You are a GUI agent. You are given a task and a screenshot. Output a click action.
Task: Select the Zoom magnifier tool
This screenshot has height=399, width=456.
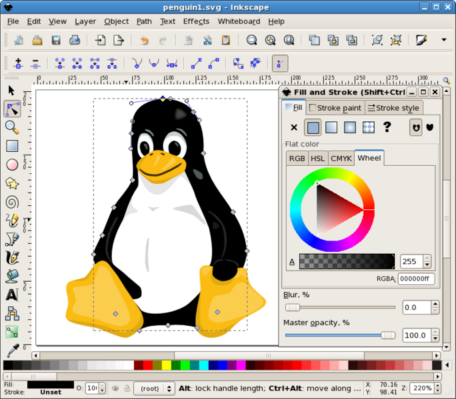click(x=12, y=127)
